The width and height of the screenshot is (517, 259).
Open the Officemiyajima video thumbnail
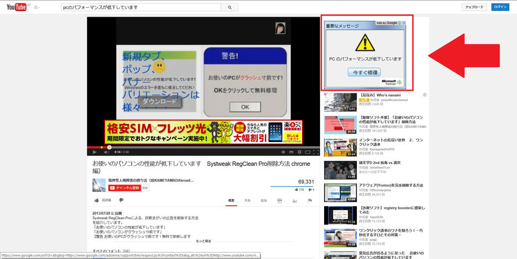[x=340, y=192]
